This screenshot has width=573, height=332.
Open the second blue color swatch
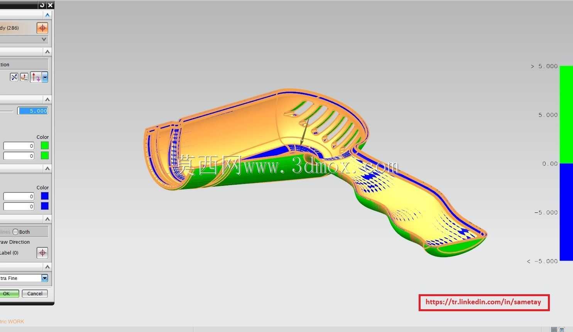(45, 206)
